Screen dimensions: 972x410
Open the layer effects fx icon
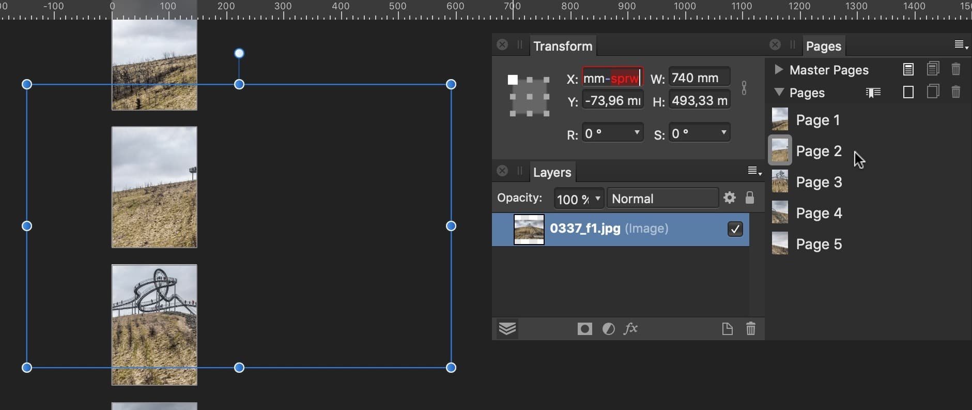click(x=630, y=329)
